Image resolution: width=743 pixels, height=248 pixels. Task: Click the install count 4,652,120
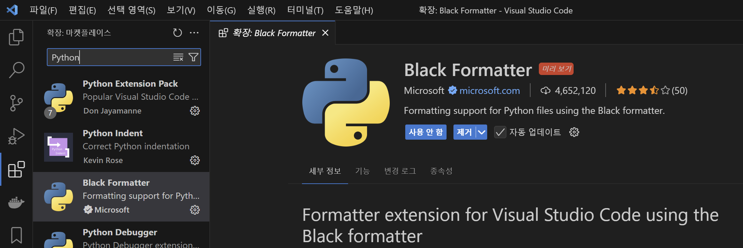tap(568, 90)
